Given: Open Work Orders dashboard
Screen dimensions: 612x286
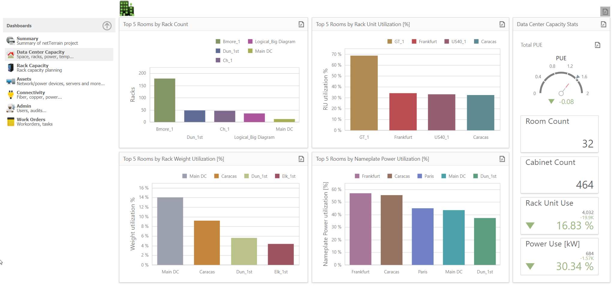Looking at the screenshot, I should click(31, 120).
